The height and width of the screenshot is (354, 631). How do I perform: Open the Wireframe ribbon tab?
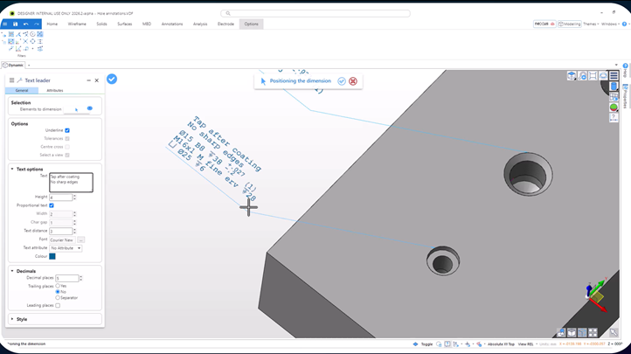coord(77,24)
